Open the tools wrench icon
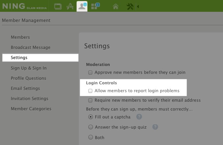The height and width of the screenshot is (145, 223). point(130,7)
